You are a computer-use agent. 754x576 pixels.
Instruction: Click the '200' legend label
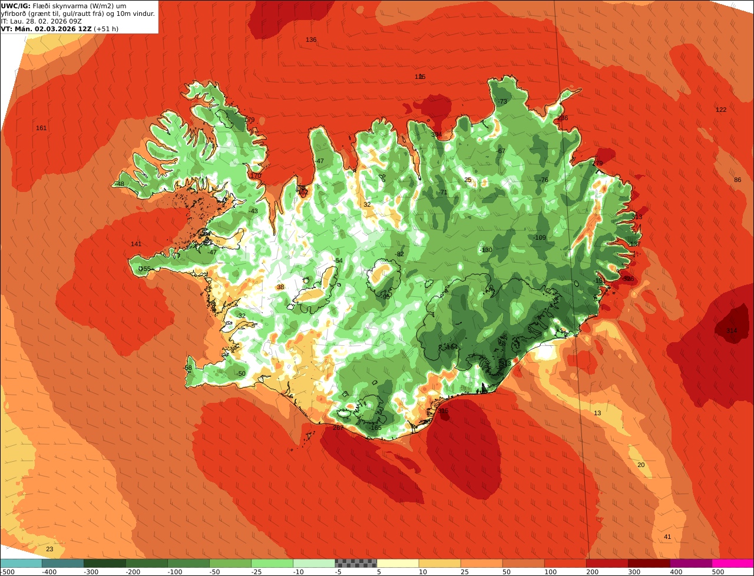[x=592, y=572]
